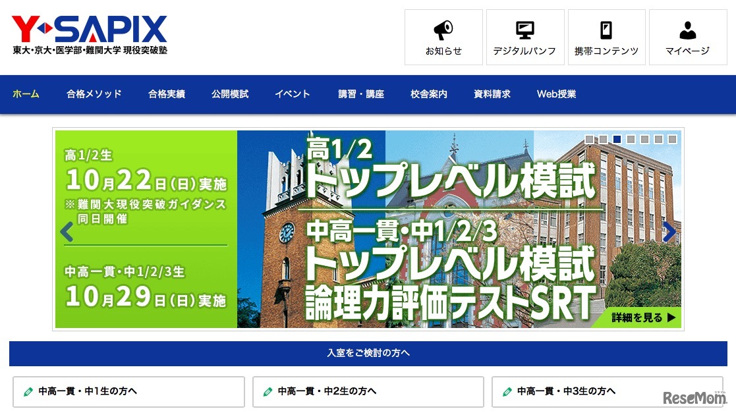
Task: Select the fifth carousel indicator dot
Action: click(645, 140)
